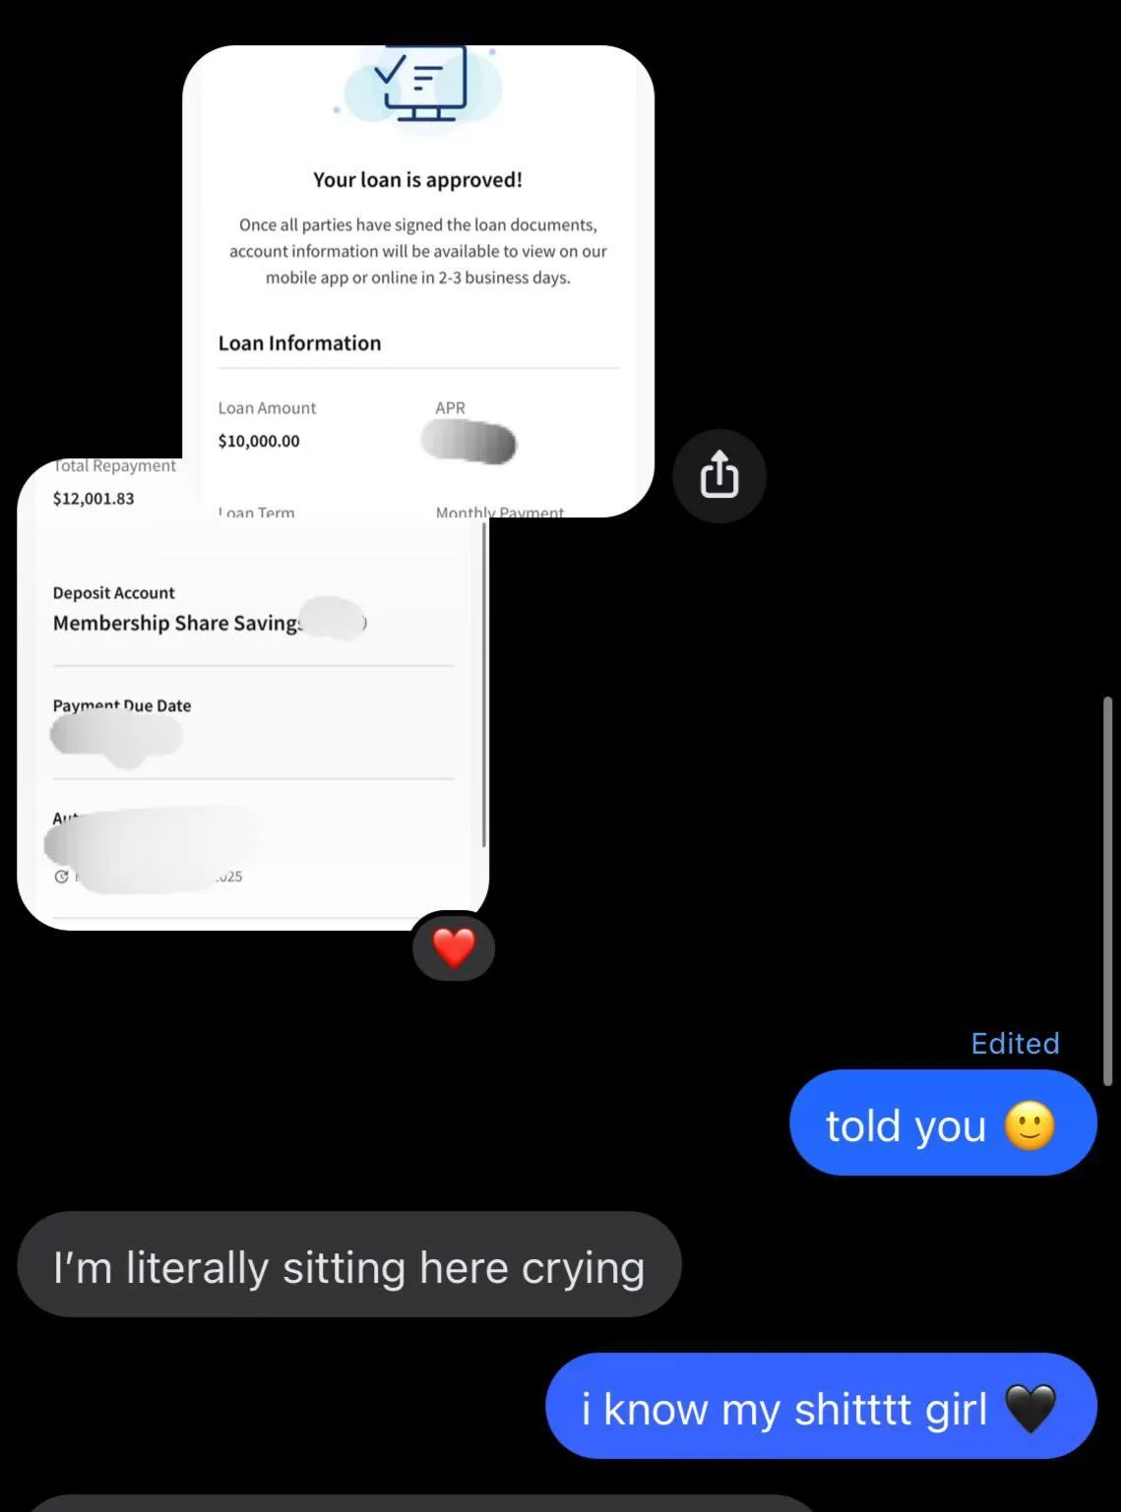Tap the blue Edited label
Viewport: 1121px width, 1512px height.
pos(1015,1043)
